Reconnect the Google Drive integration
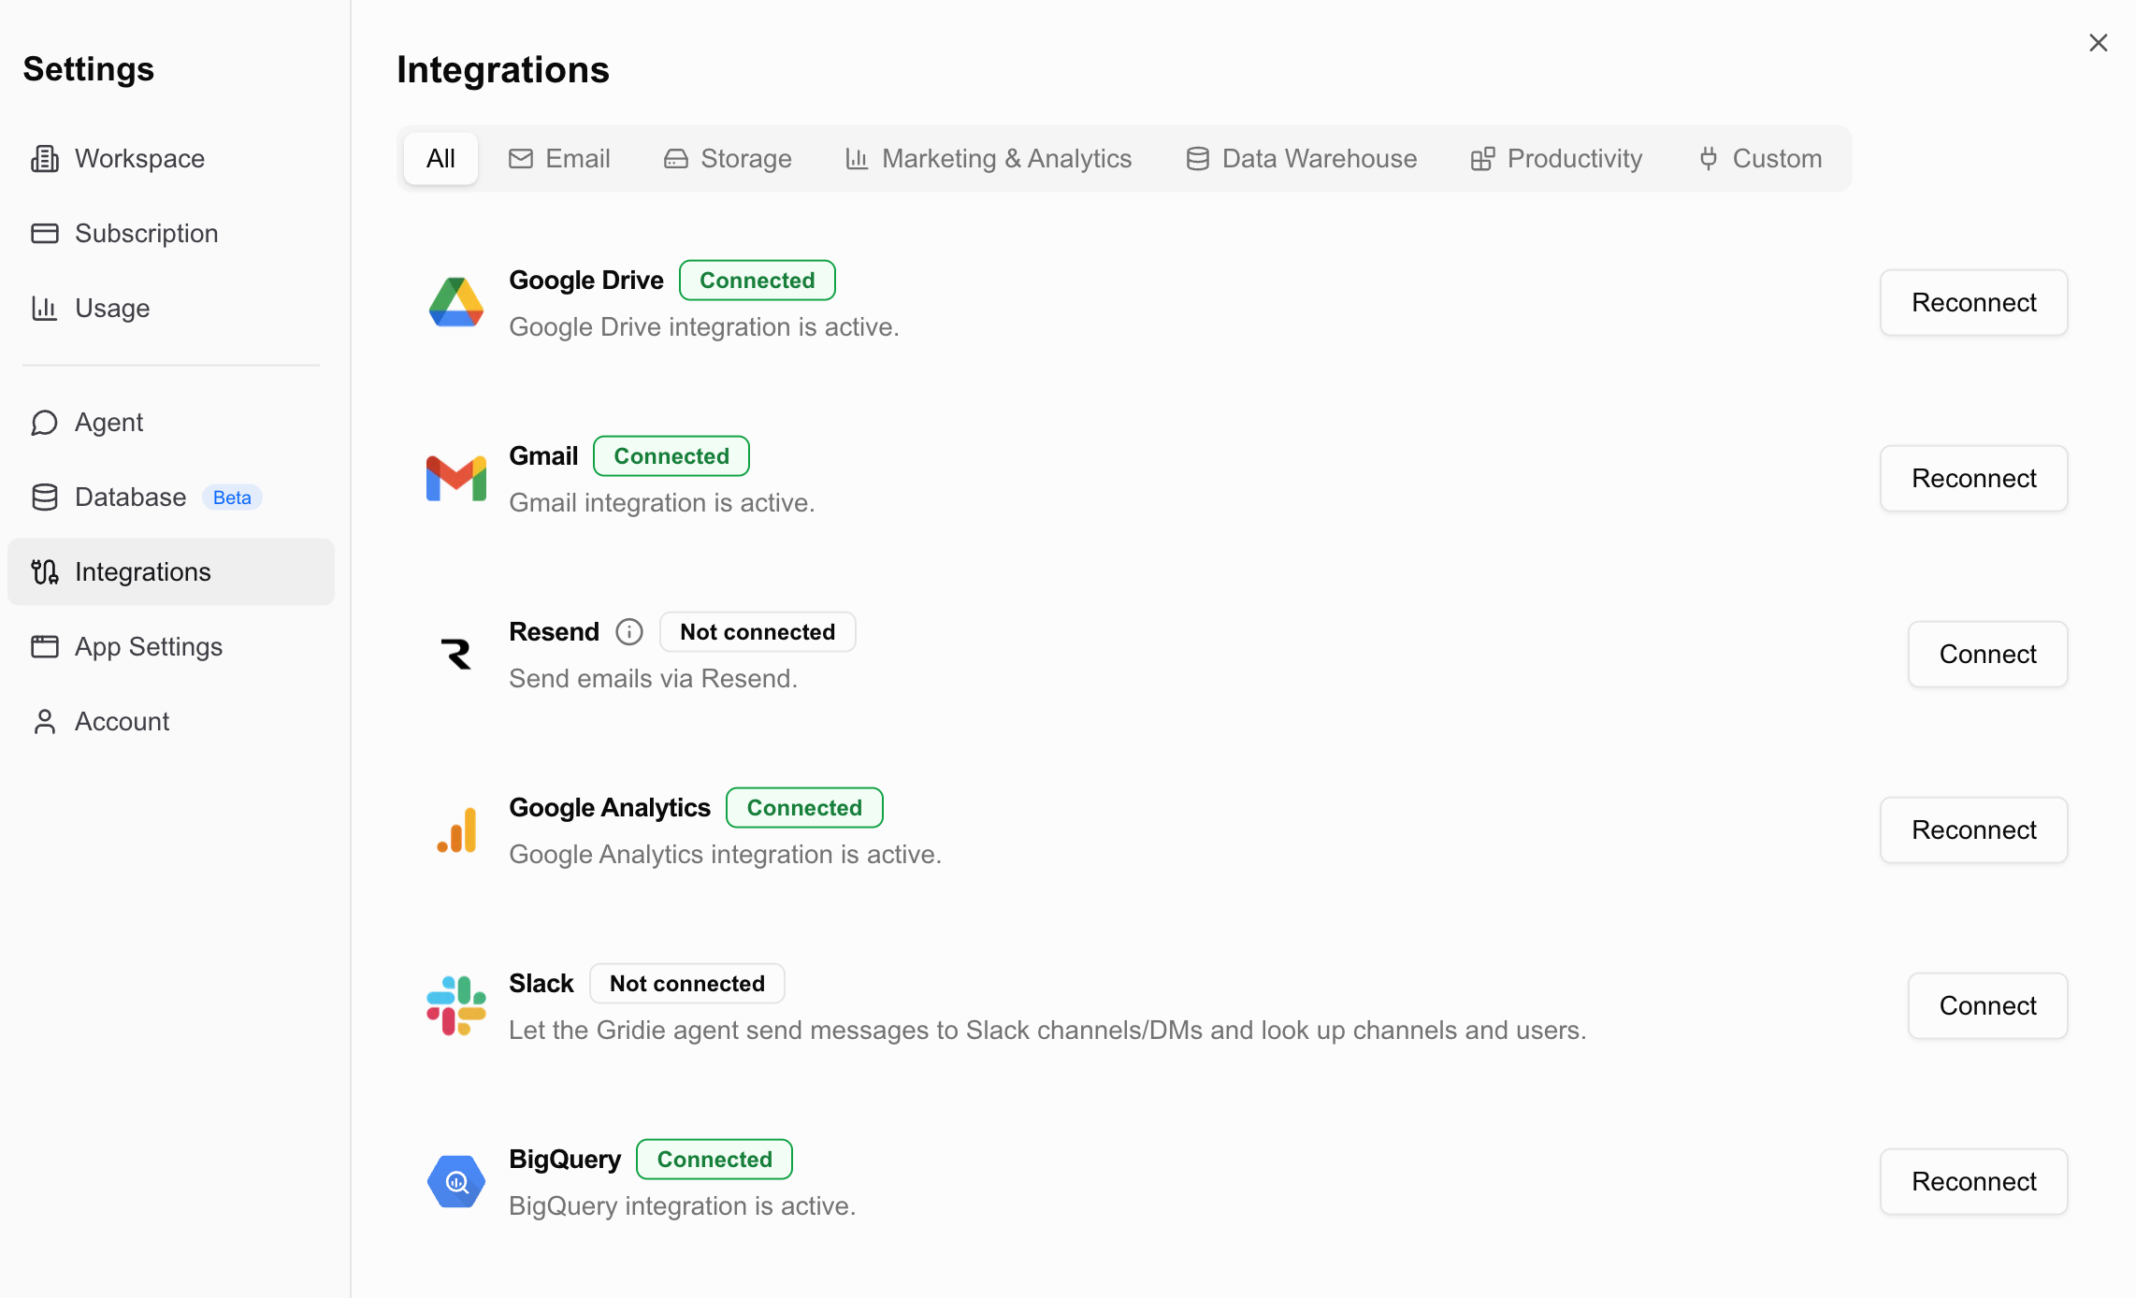2136x1298 pixels. coord(1973,303)
